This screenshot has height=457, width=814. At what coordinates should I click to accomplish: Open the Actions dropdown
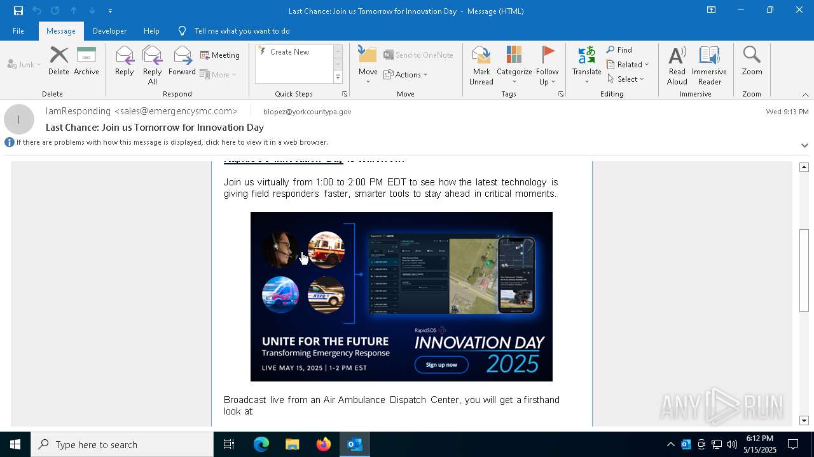[406, 75]
